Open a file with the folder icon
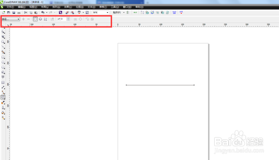The height and width of the screenshot is (160, 279). pyautogui.click(x=9, y=12)
